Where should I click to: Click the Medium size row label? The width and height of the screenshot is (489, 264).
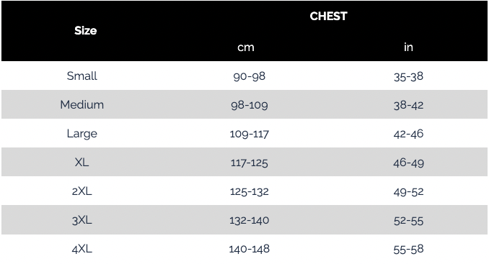point(81,104)
